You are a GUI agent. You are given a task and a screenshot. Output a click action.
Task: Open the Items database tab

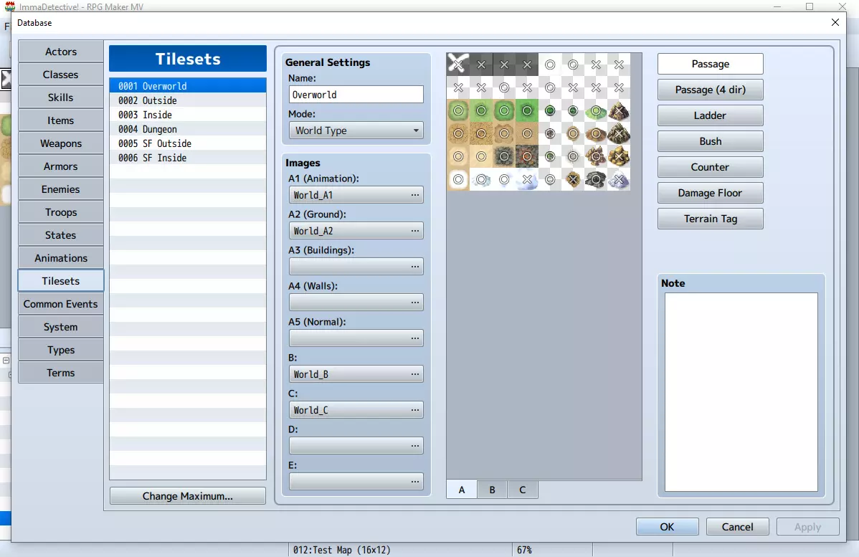[61, 120]
